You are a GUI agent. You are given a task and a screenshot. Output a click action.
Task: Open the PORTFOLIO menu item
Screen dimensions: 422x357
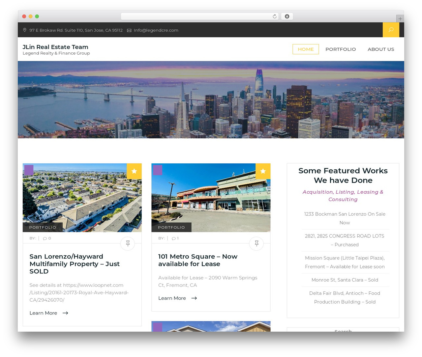(x=341, y=49)
